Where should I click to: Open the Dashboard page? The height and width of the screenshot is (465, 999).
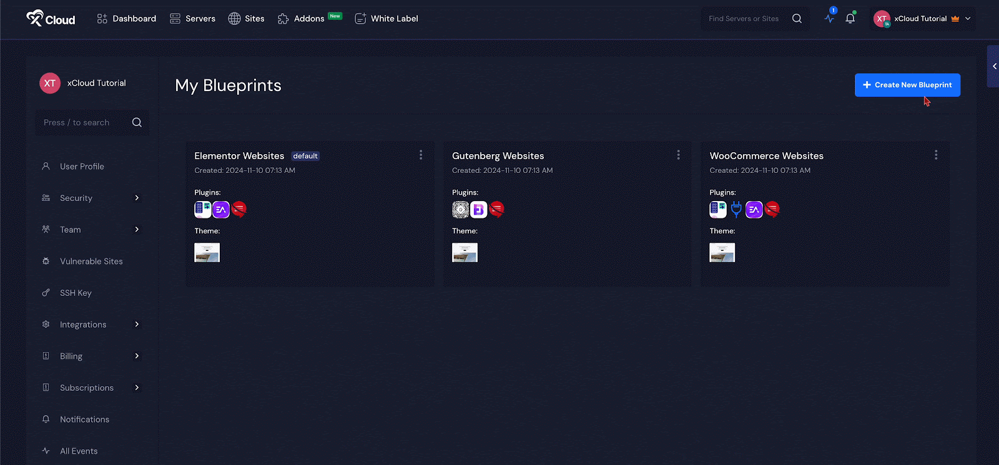pos(127,19)
